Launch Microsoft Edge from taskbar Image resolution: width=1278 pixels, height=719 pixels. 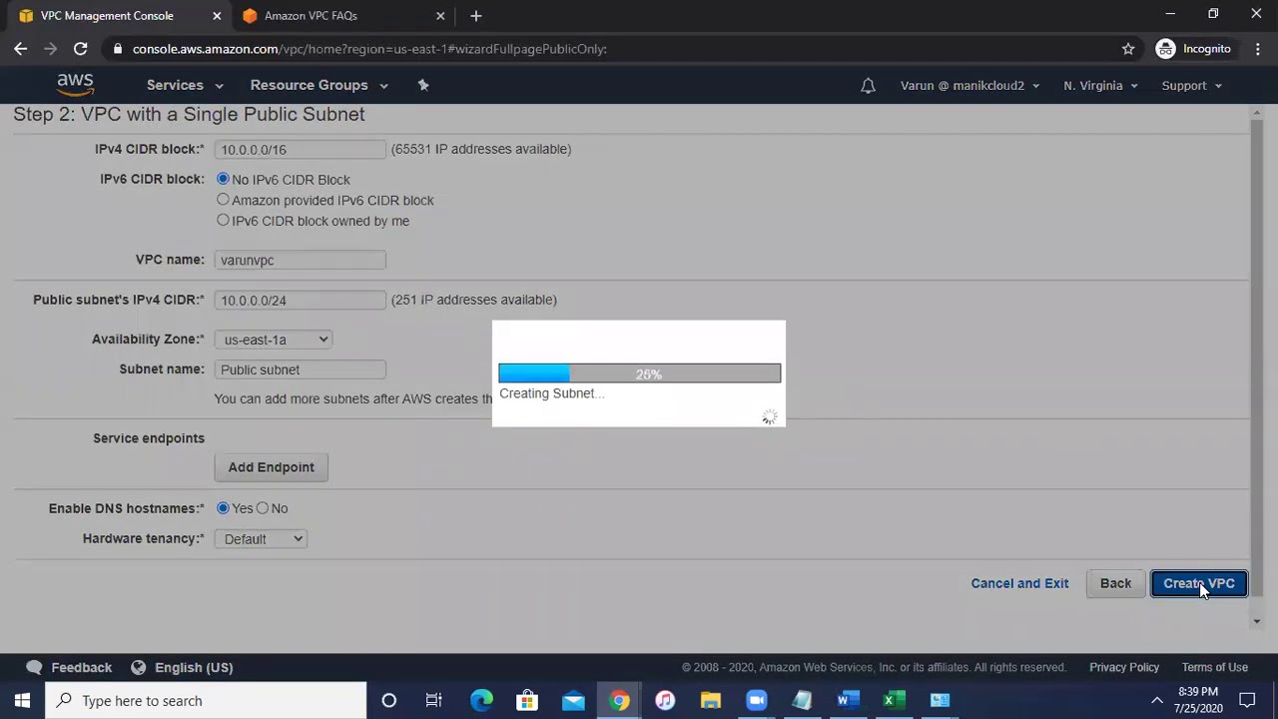tap(481, 701)
